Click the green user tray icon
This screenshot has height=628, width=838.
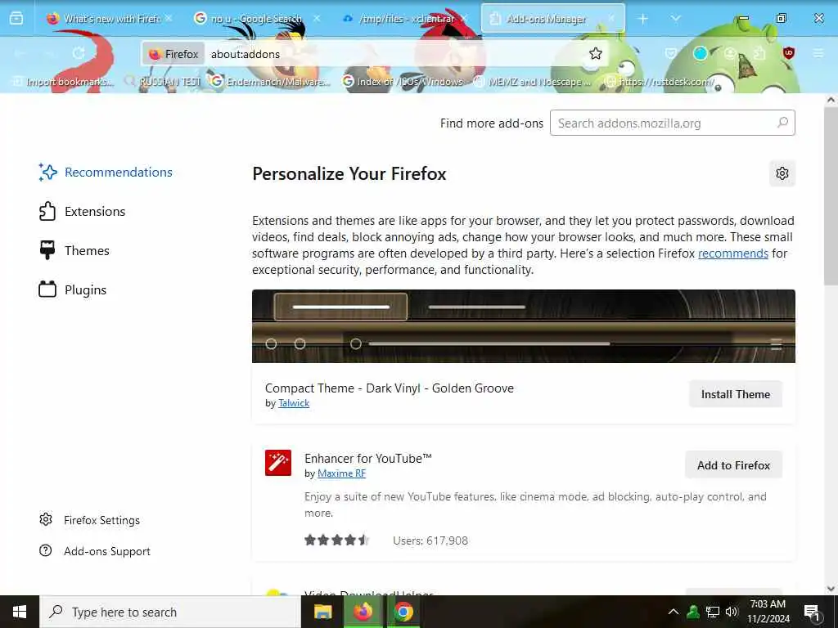tap(693, 612)
